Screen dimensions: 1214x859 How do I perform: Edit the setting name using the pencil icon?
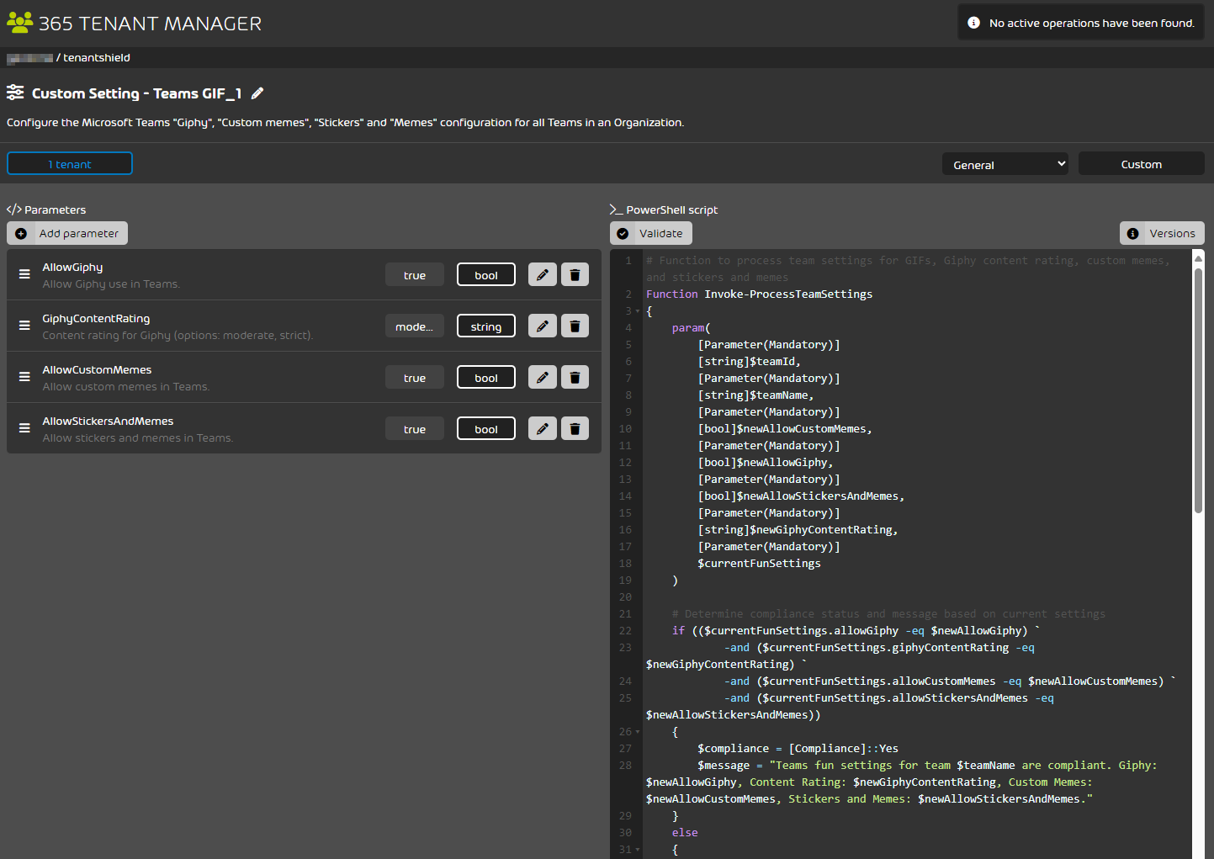[x=257, y=93]
